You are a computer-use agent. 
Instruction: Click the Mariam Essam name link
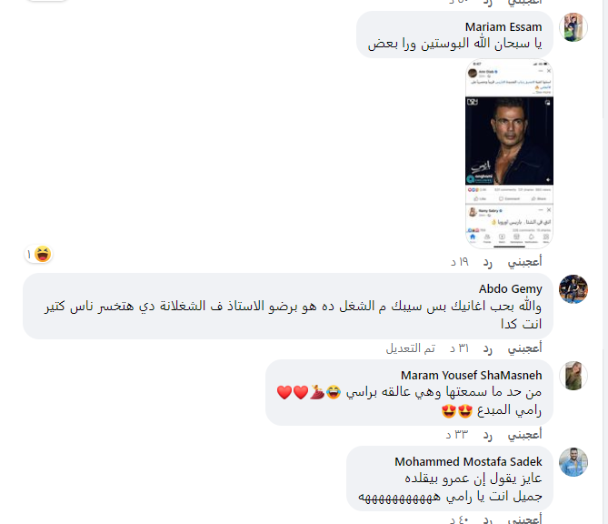tap(503, 26)
